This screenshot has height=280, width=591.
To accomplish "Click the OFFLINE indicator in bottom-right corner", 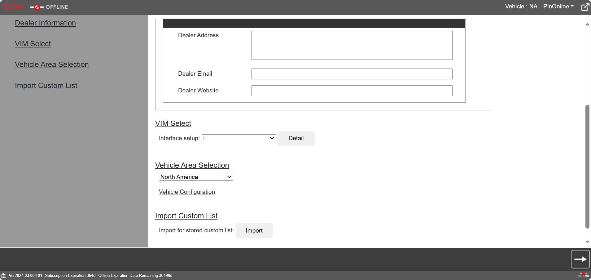I will pos(584,275).
